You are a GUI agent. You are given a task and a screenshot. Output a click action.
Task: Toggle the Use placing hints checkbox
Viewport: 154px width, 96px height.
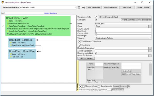click(x=96, y=17)
